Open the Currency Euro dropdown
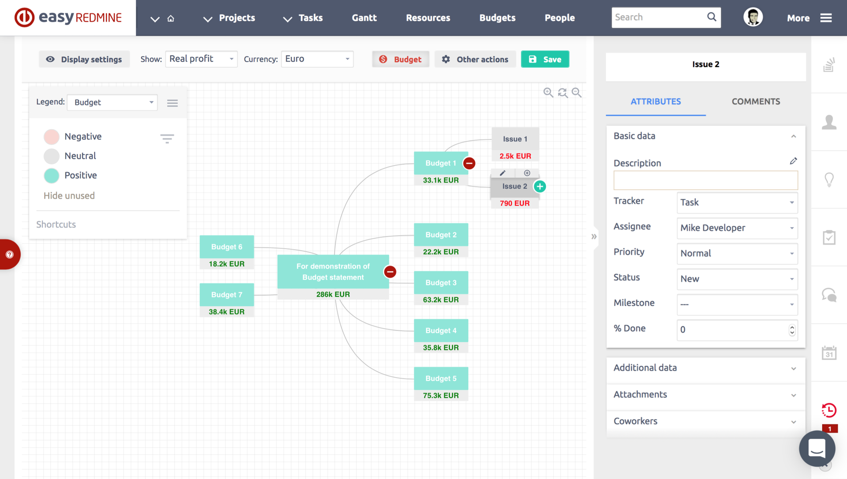Screen dimensions: 847x479 pos(317,59)
